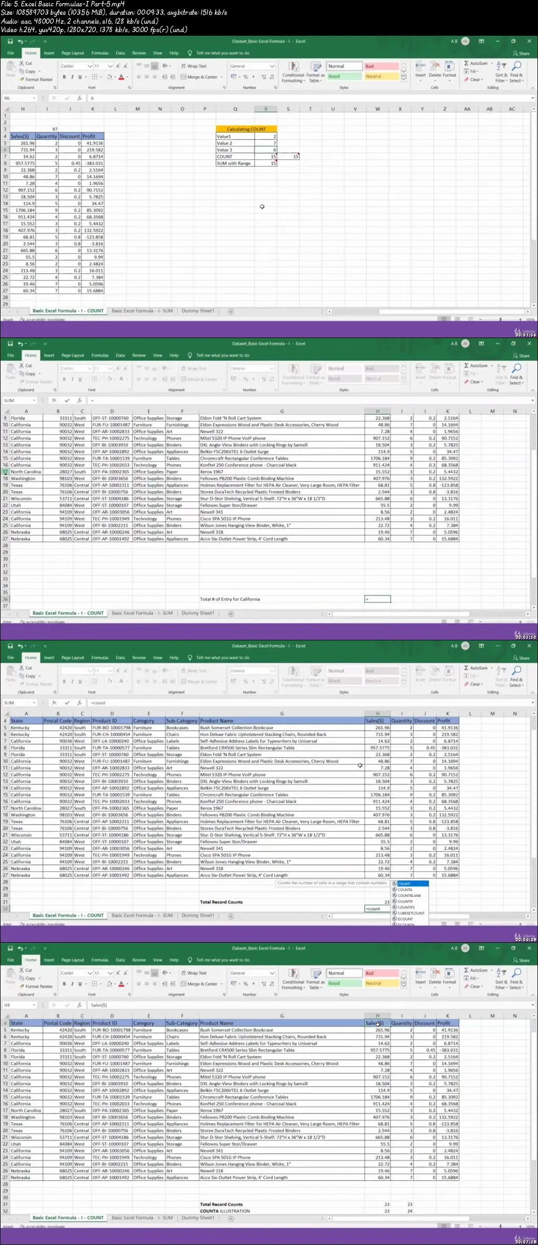
Task: Open Orientation tool in the 00:01:56 frame
Action: pos(166,66)
